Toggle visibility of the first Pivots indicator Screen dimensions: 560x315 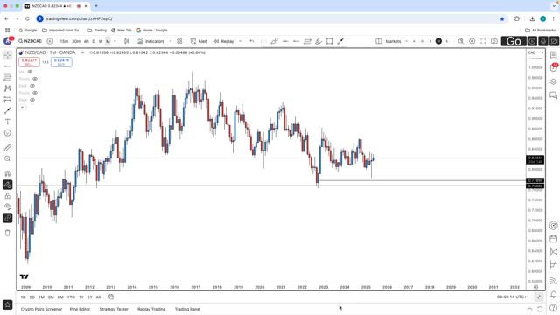(x=35, y=79)
